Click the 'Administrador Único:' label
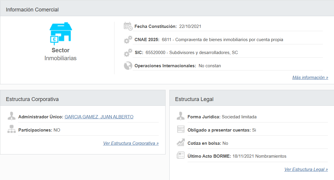 point(41,117)
